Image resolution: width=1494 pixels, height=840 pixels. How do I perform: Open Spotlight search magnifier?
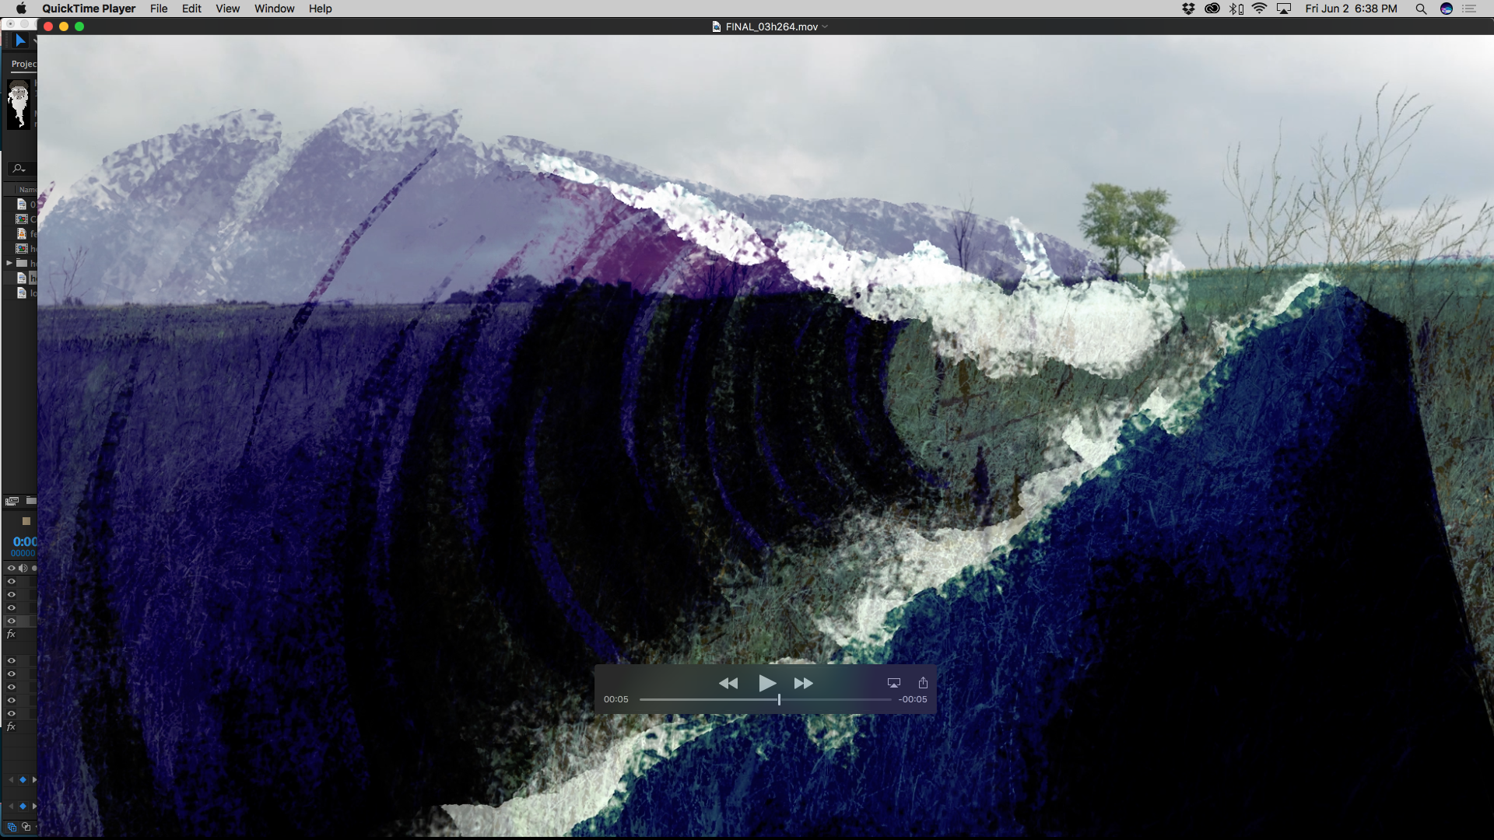1421,9
